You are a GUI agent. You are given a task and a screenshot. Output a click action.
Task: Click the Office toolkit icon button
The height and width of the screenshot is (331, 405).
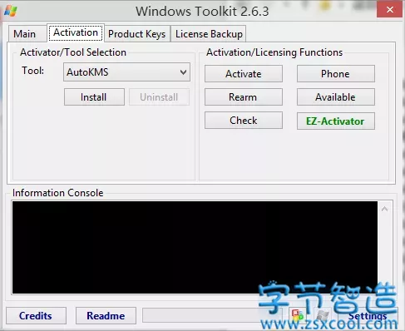(x=298, y=315)
